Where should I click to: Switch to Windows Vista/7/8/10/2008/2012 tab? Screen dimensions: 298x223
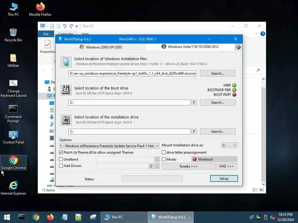tap(190, 47)
